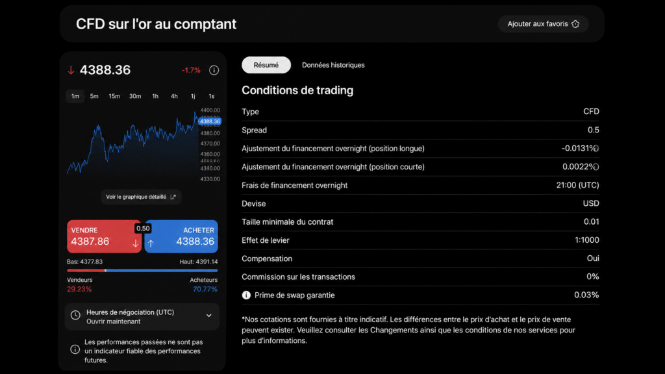Click the 0.50 spread badge
665x374 pixels.
coord(143,228)
